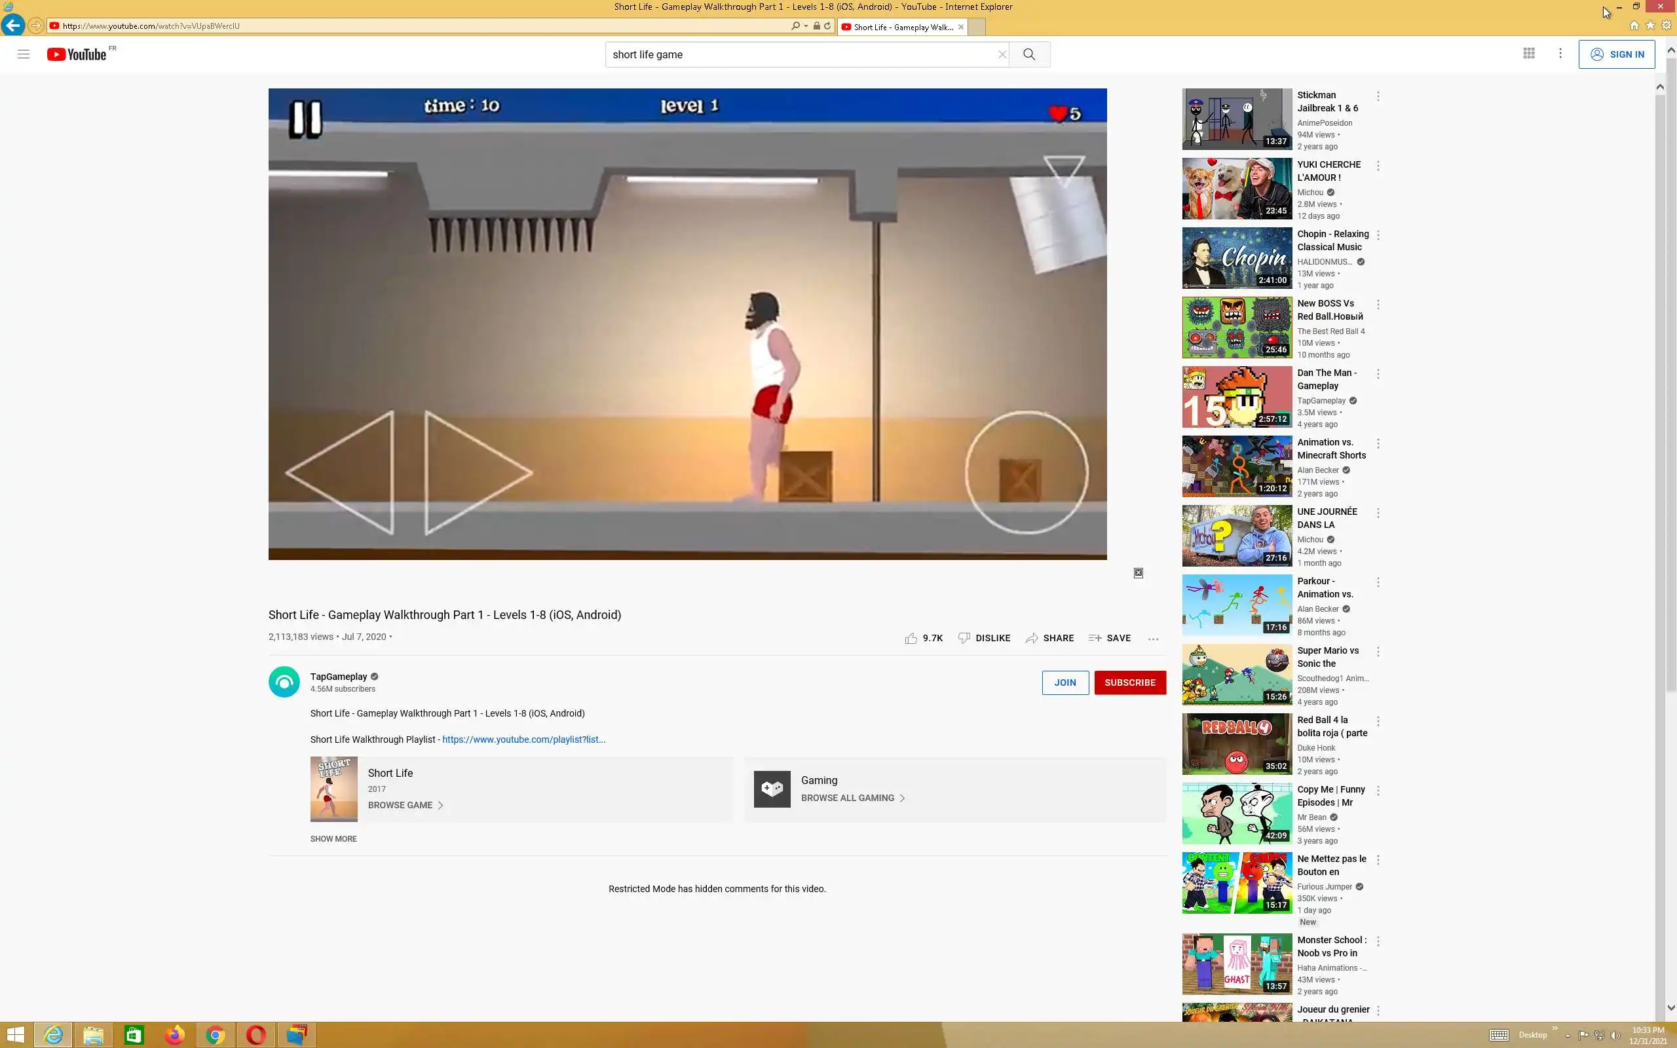Click the thumbs-up like icon
The height and width of the screenshot is (1048, 1677).
(x=911, y=639)
